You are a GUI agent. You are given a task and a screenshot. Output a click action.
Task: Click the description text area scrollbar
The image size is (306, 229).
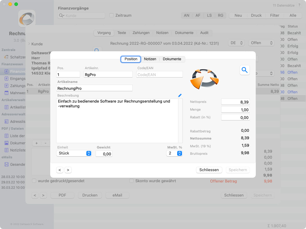click(180, 121)
